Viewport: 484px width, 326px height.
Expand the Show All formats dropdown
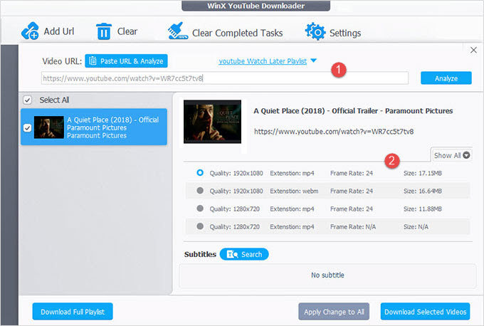click(x=451, y=155)
